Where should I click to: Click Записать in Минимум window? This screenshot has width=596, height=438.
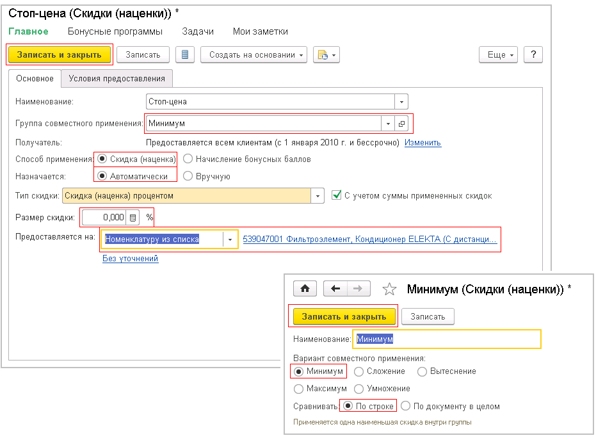[428, 316]
